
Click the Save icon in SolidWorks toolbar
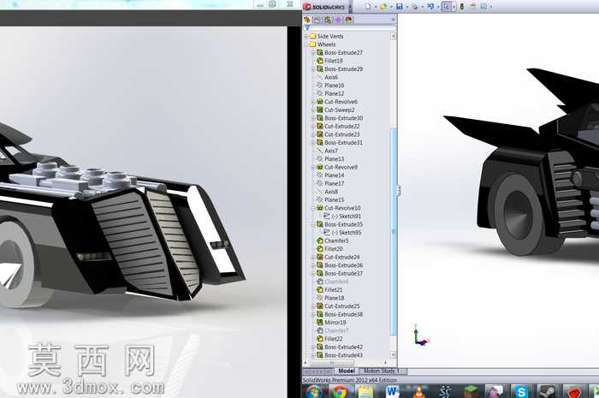(400, 7)
